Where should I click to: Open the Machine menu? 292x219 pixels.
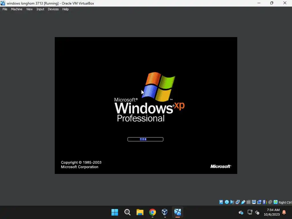tap(17, 9)
